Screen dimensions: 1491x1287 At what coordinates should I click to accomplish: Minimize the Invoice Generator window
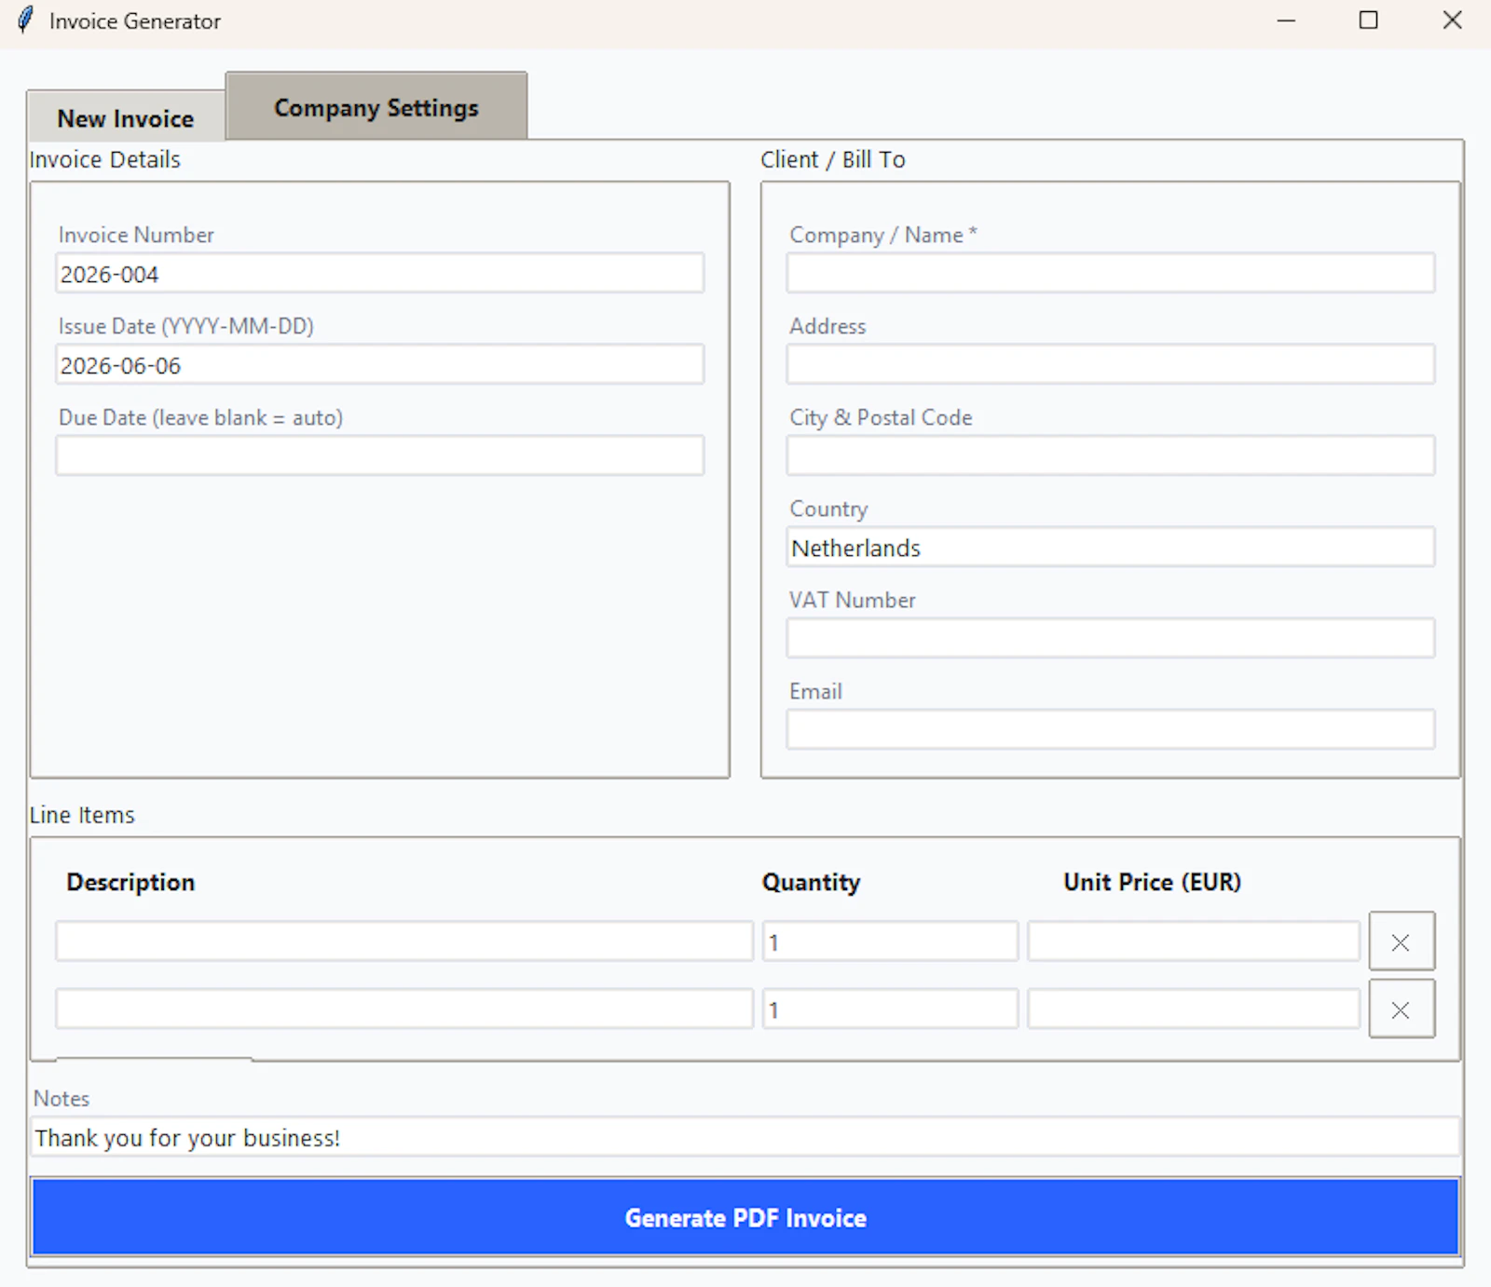tap(1286, 20)
